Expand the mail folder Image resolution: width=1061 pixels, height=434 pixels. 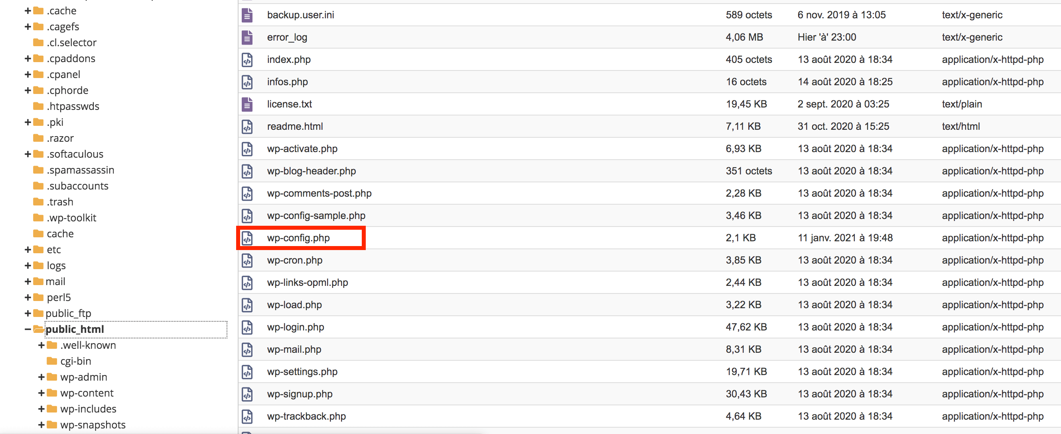28,282
